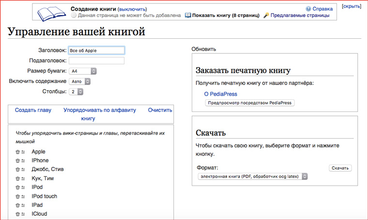
Task: Click the open book icon in the banner
Action: (52, 14)
